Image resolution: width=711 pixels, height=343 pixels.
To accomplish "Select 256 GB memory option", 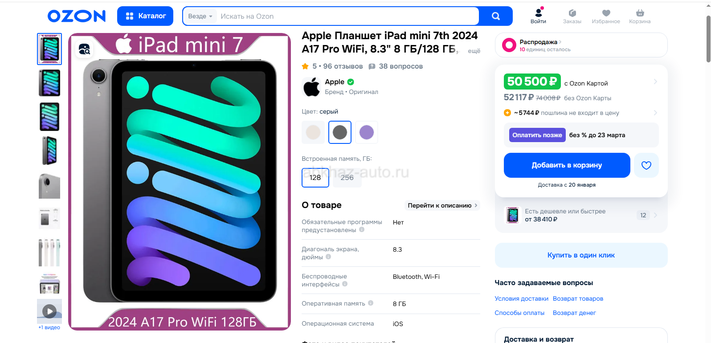I will 347,178.
